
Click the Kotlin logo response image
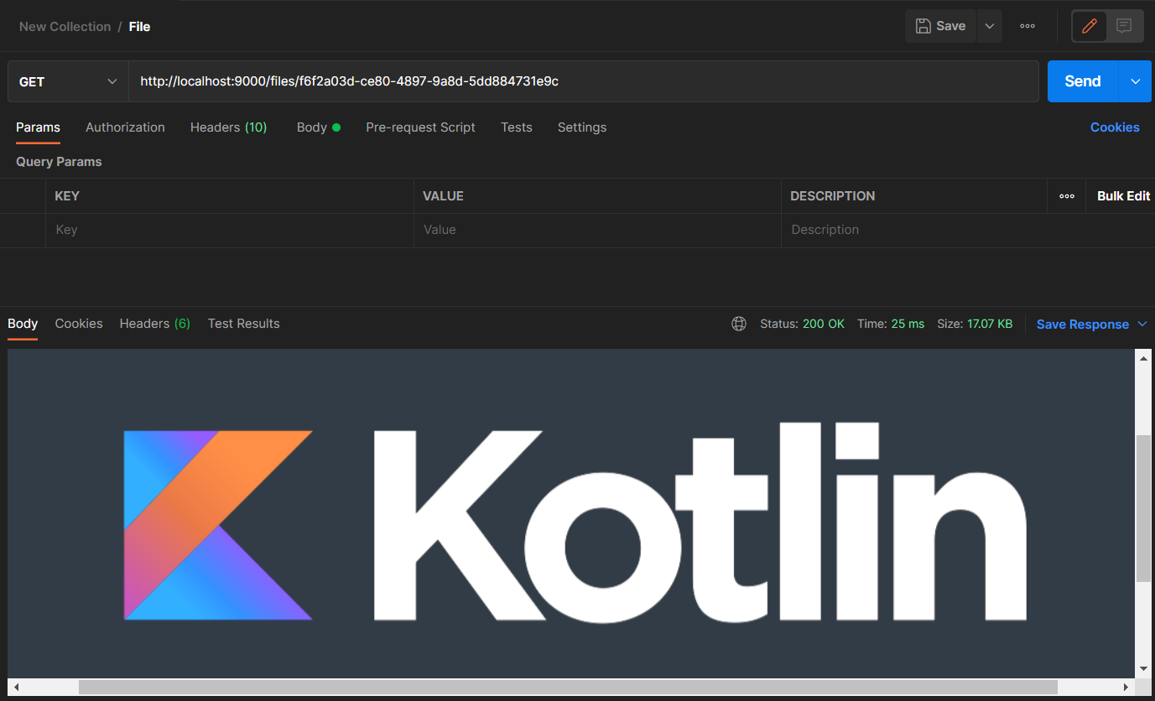click(x=572, y=513)
